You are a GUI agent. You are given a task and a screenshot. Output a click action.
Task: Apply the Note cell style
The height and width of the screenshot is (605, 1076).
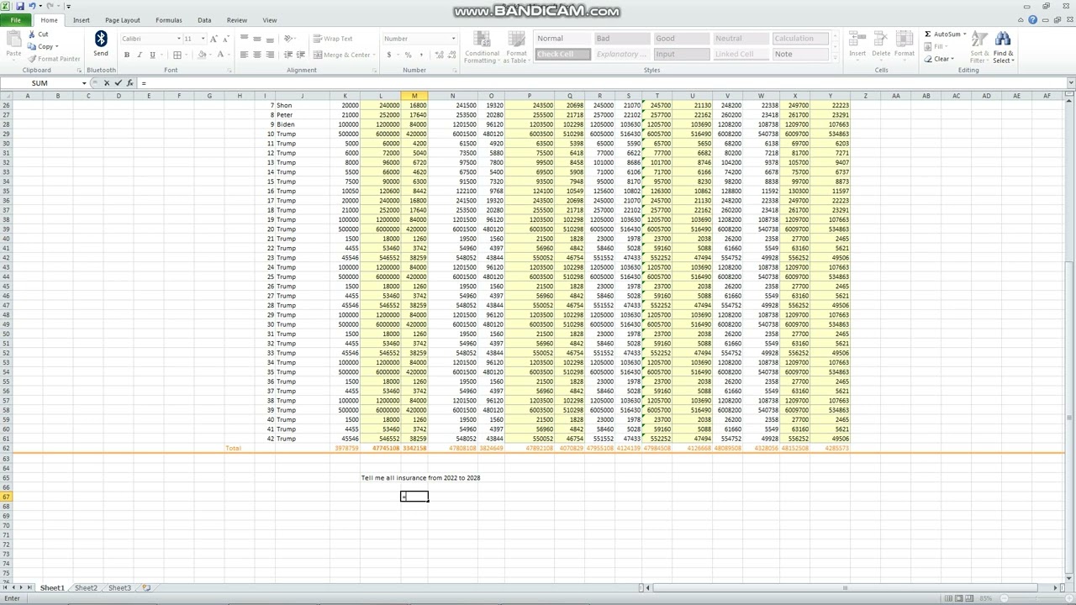(x=799, y=54)
